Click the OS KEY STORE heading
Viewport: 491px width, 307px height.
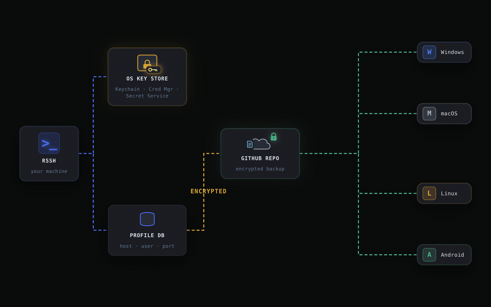(147, 79)
